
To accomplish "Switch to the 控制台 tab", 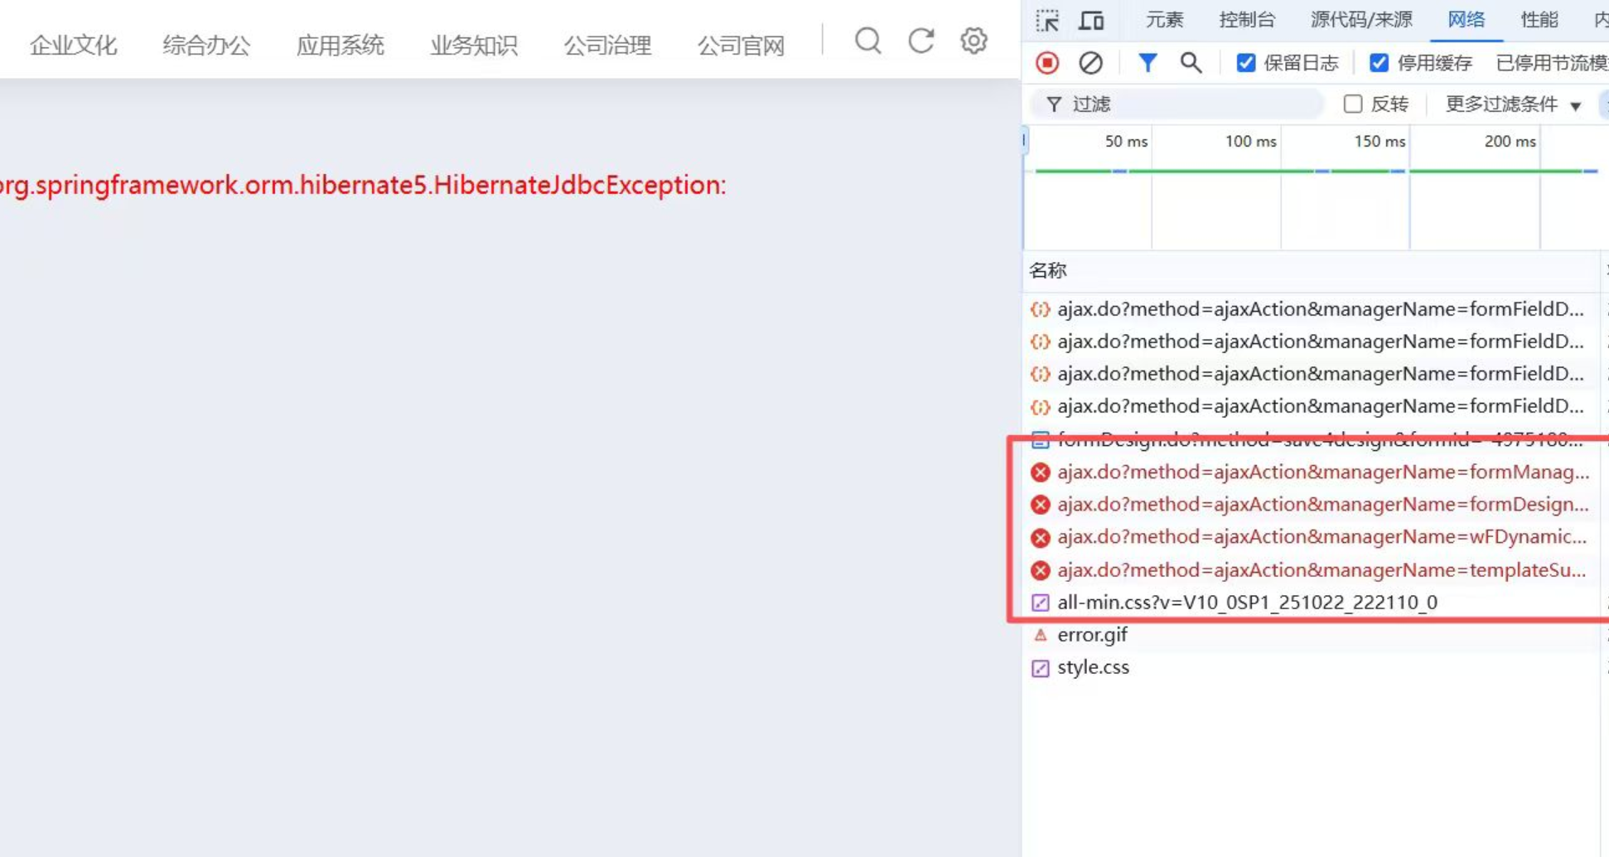I will [x=1247, y=20].
